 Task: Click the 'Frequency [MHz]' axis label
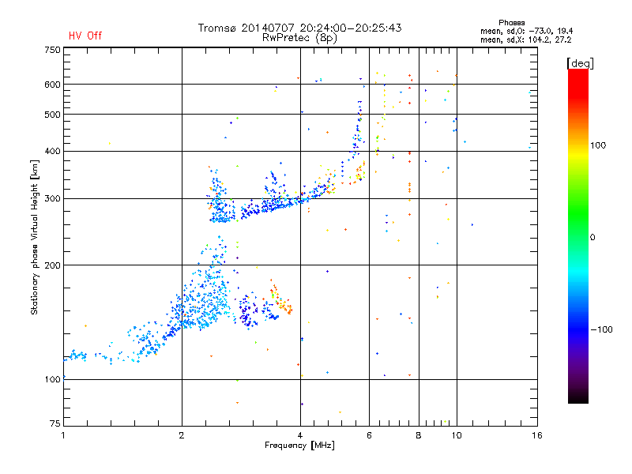tap(299, 446)
